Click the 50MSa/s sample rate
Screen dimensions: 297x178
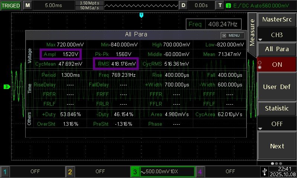click(x=90, y=8)
